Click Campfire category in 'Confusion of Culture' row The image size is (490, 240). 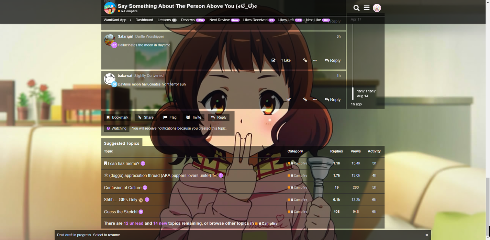tap(298, 188)
